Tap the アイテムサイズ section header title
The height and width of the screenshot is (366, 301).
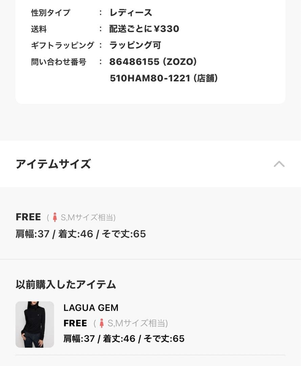[53, 164]
